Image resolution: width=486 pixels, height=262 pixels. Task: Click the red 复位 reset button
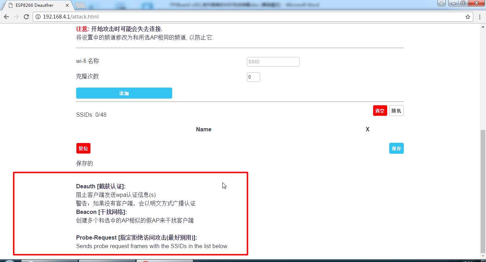[83, 148]
